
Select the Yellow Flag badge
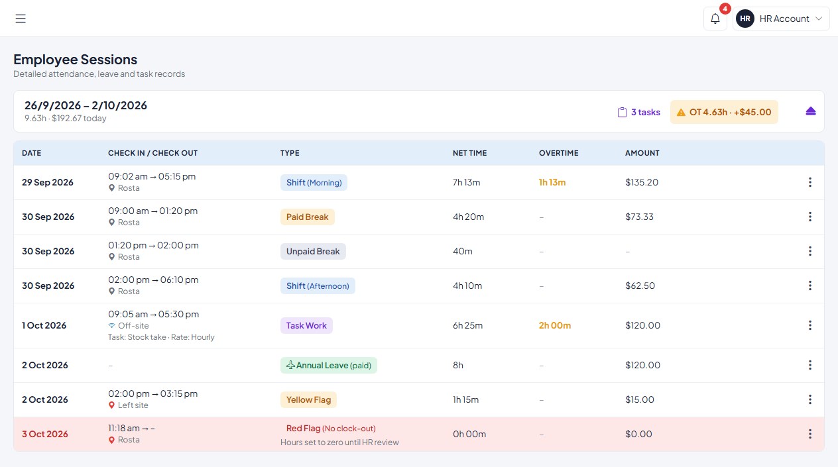point(309,399)
